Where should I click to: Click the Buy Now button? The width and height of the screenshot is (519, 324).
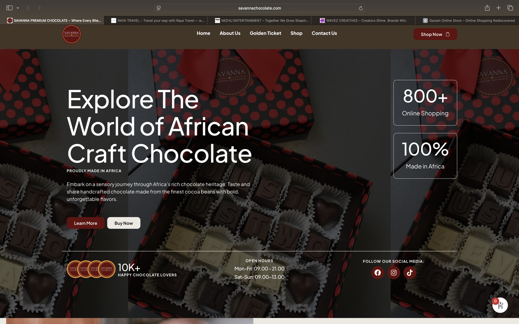pyautogui.click(x=124, y=223)
